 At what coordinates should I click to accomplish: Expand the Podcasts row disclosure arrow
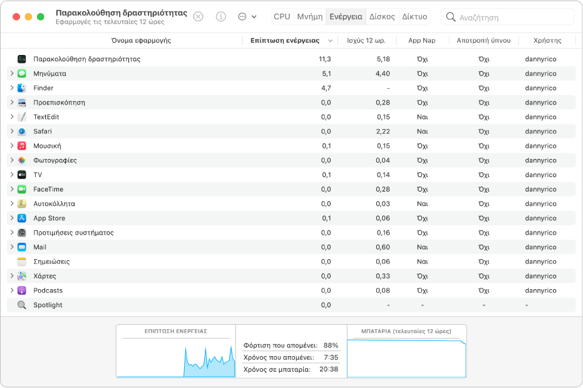pos(12,290)
